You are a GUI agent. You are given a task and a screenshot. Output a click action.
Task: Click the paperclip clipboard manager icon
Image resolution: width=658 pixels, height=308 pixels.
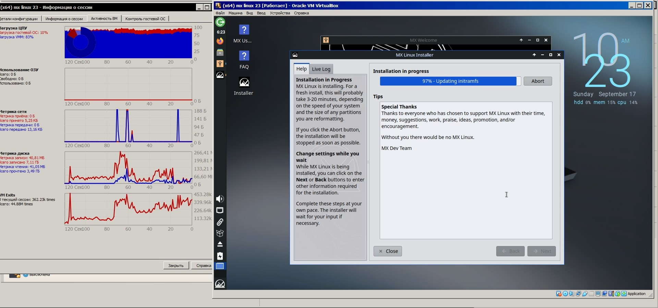[x=220, y=222]
